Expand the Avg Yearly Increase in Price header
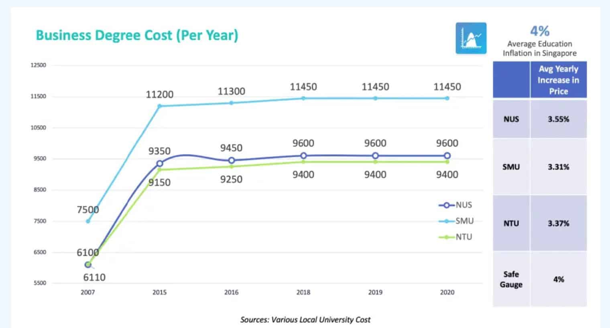The height and width of the screenshot is (328, 610). pos(558,79)
